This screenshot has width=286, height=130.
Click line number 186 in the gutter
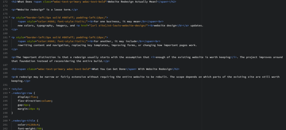click(x=6, y=57)
